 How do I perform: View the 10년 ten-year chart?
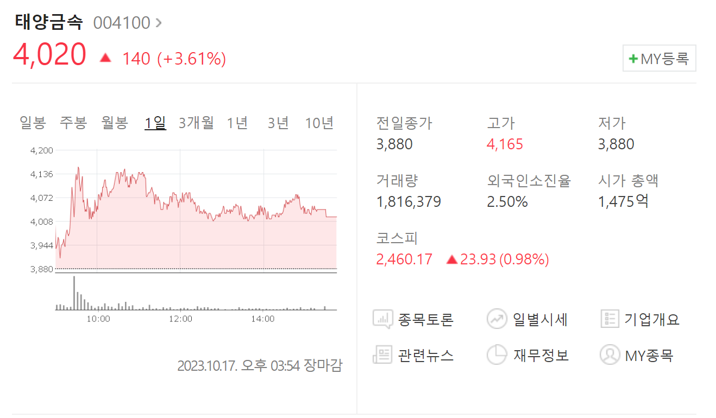point(319,123)
